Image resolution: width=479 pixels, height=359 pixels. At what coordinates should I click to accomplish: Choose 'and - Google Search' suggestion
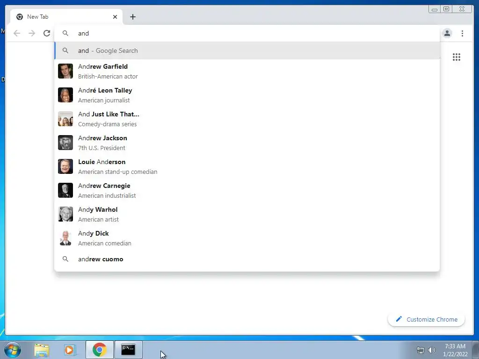tap(247, 50)
